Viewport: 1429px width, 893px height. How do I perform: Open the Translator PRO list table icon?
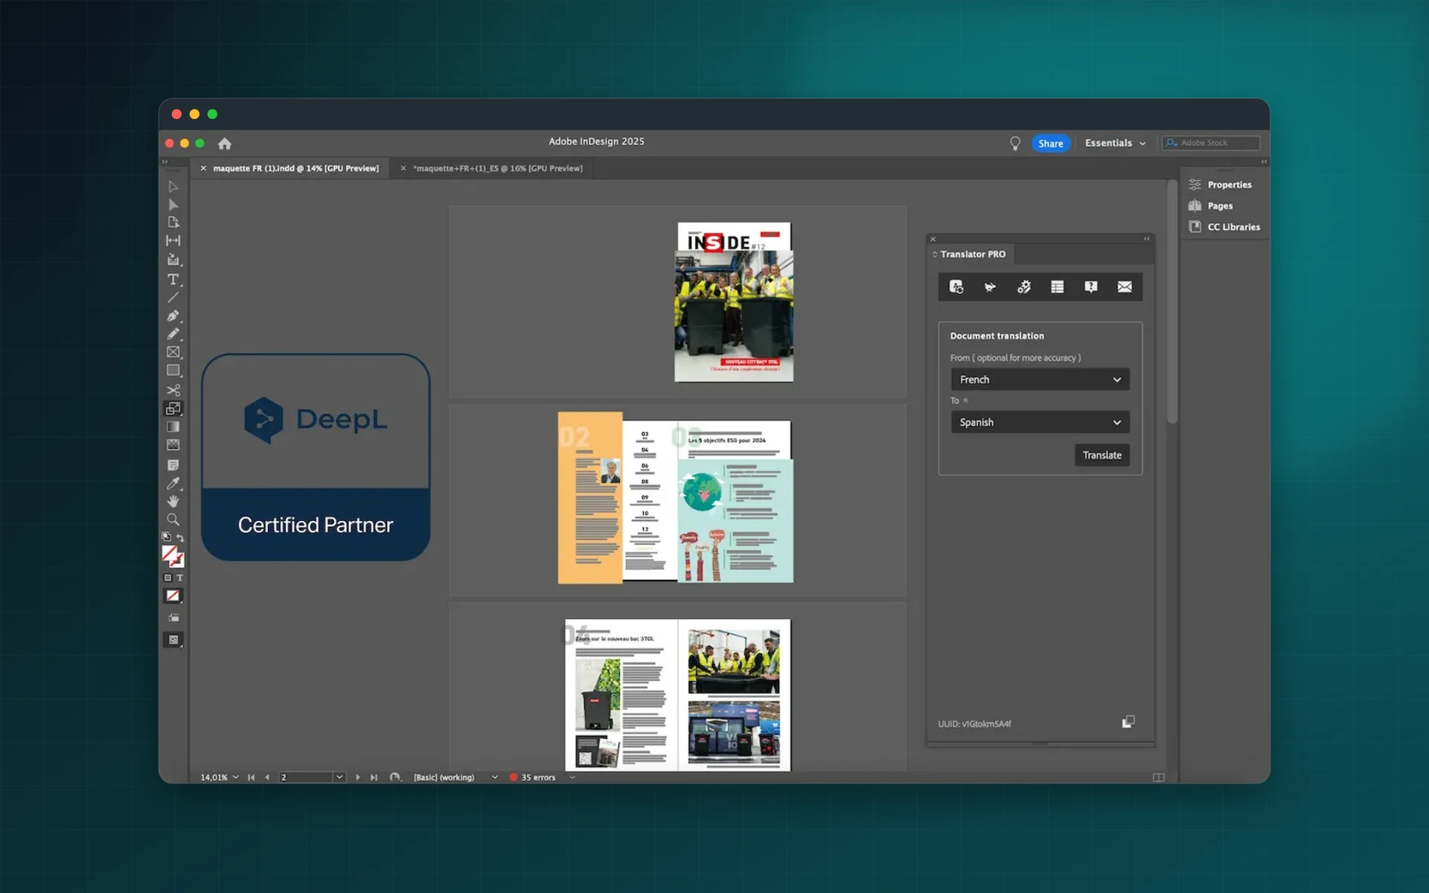point(1057,287)
